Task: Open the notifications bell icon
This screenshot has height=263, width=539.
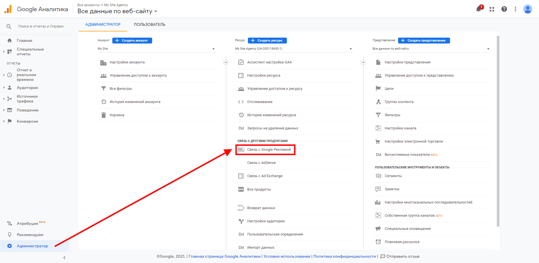Action: point(479,9)
